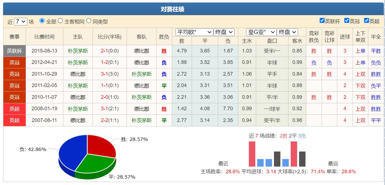Select the 同类型 radio button

[x=88, y=21]
